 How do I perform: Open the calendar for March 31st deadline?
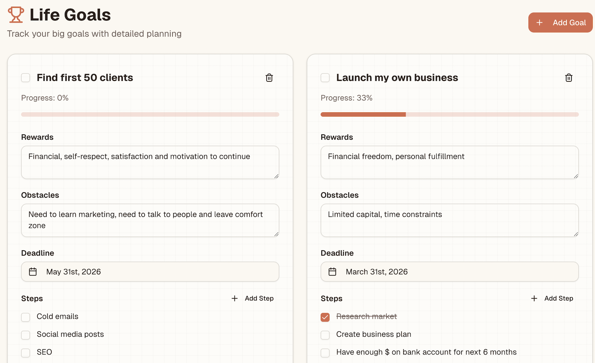332,272
